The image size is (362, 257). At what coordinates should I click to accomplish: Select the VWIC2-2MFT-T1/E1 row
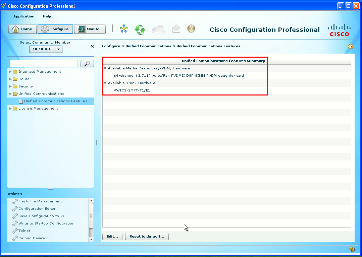point(227,90)
